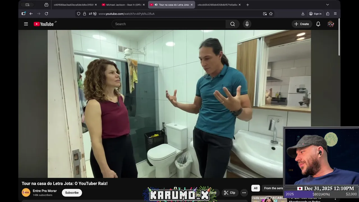
Task: Reload the current page
Action: point(46,14)
